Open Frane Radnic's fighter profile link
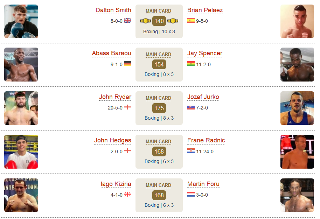320x219 pixels. (206, 140)
